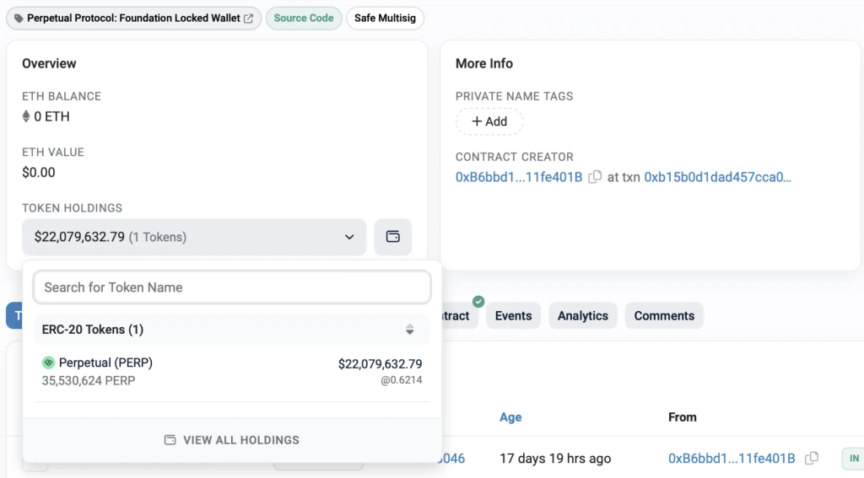Open the Source Code badge

pos(304,19)
